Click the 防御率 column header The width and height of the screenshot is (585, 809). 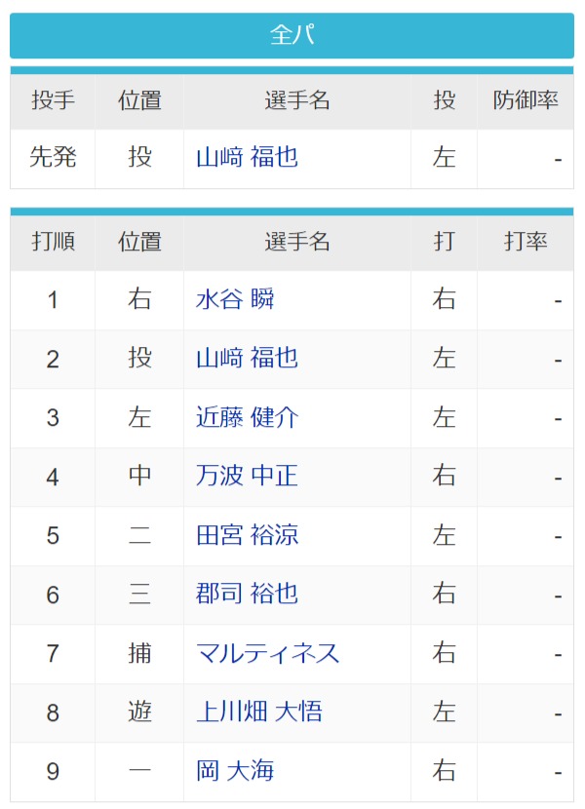pyautogui.click(x=526, y=101)
